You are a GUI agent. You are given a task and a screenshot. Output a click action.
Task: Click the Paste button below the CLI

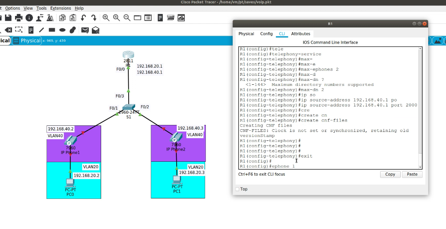pyautogui.click(x=412, y=174)
